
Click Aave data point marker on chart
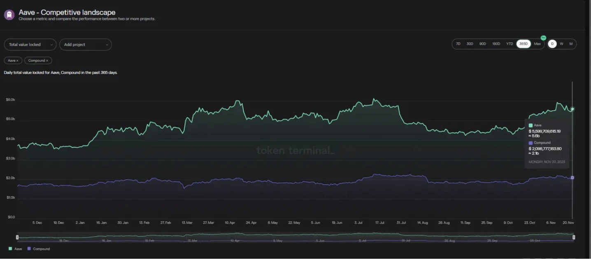pos(572,109)
